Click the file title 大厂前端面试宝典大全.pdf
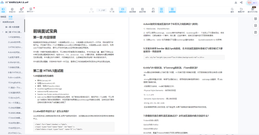The height and width of the screenshot is (135, 259). pyautogui.click(x=17, y=2)
